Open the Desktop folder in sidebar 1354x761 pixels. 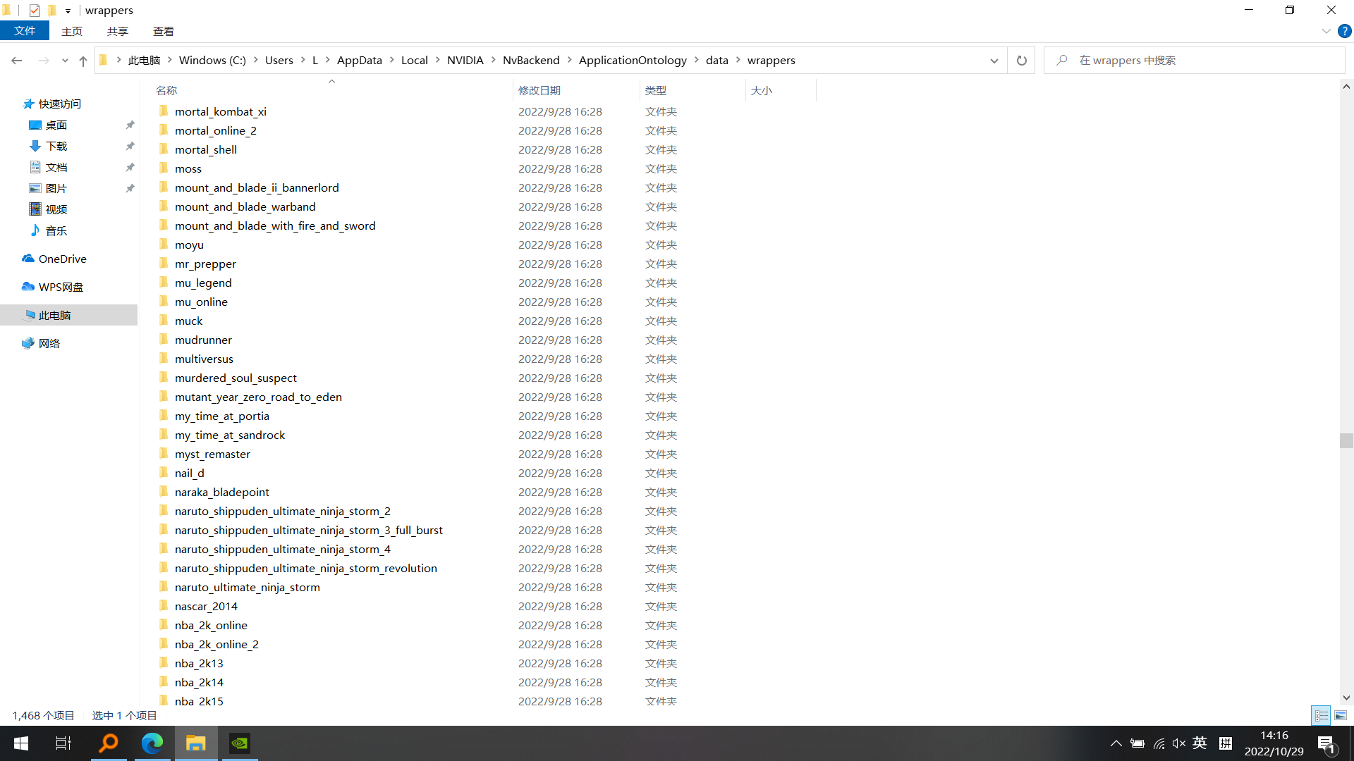pos(48,125)
